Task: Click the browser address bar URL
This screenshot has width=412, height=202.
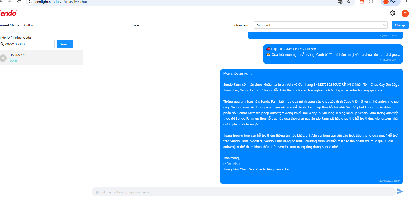Action: click(x=61, y=2)
